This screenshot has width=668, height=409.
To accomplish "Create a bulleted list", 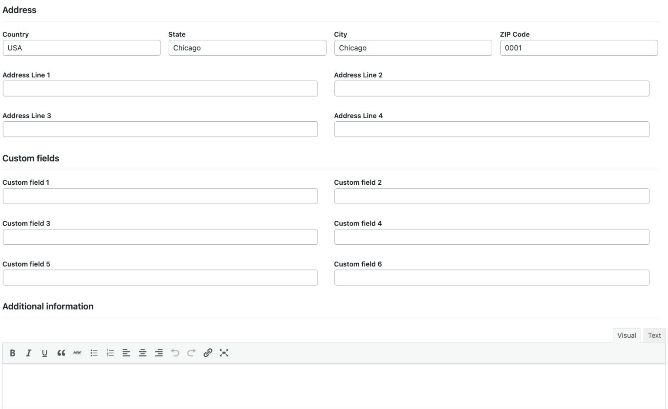I will pos(94,353).
